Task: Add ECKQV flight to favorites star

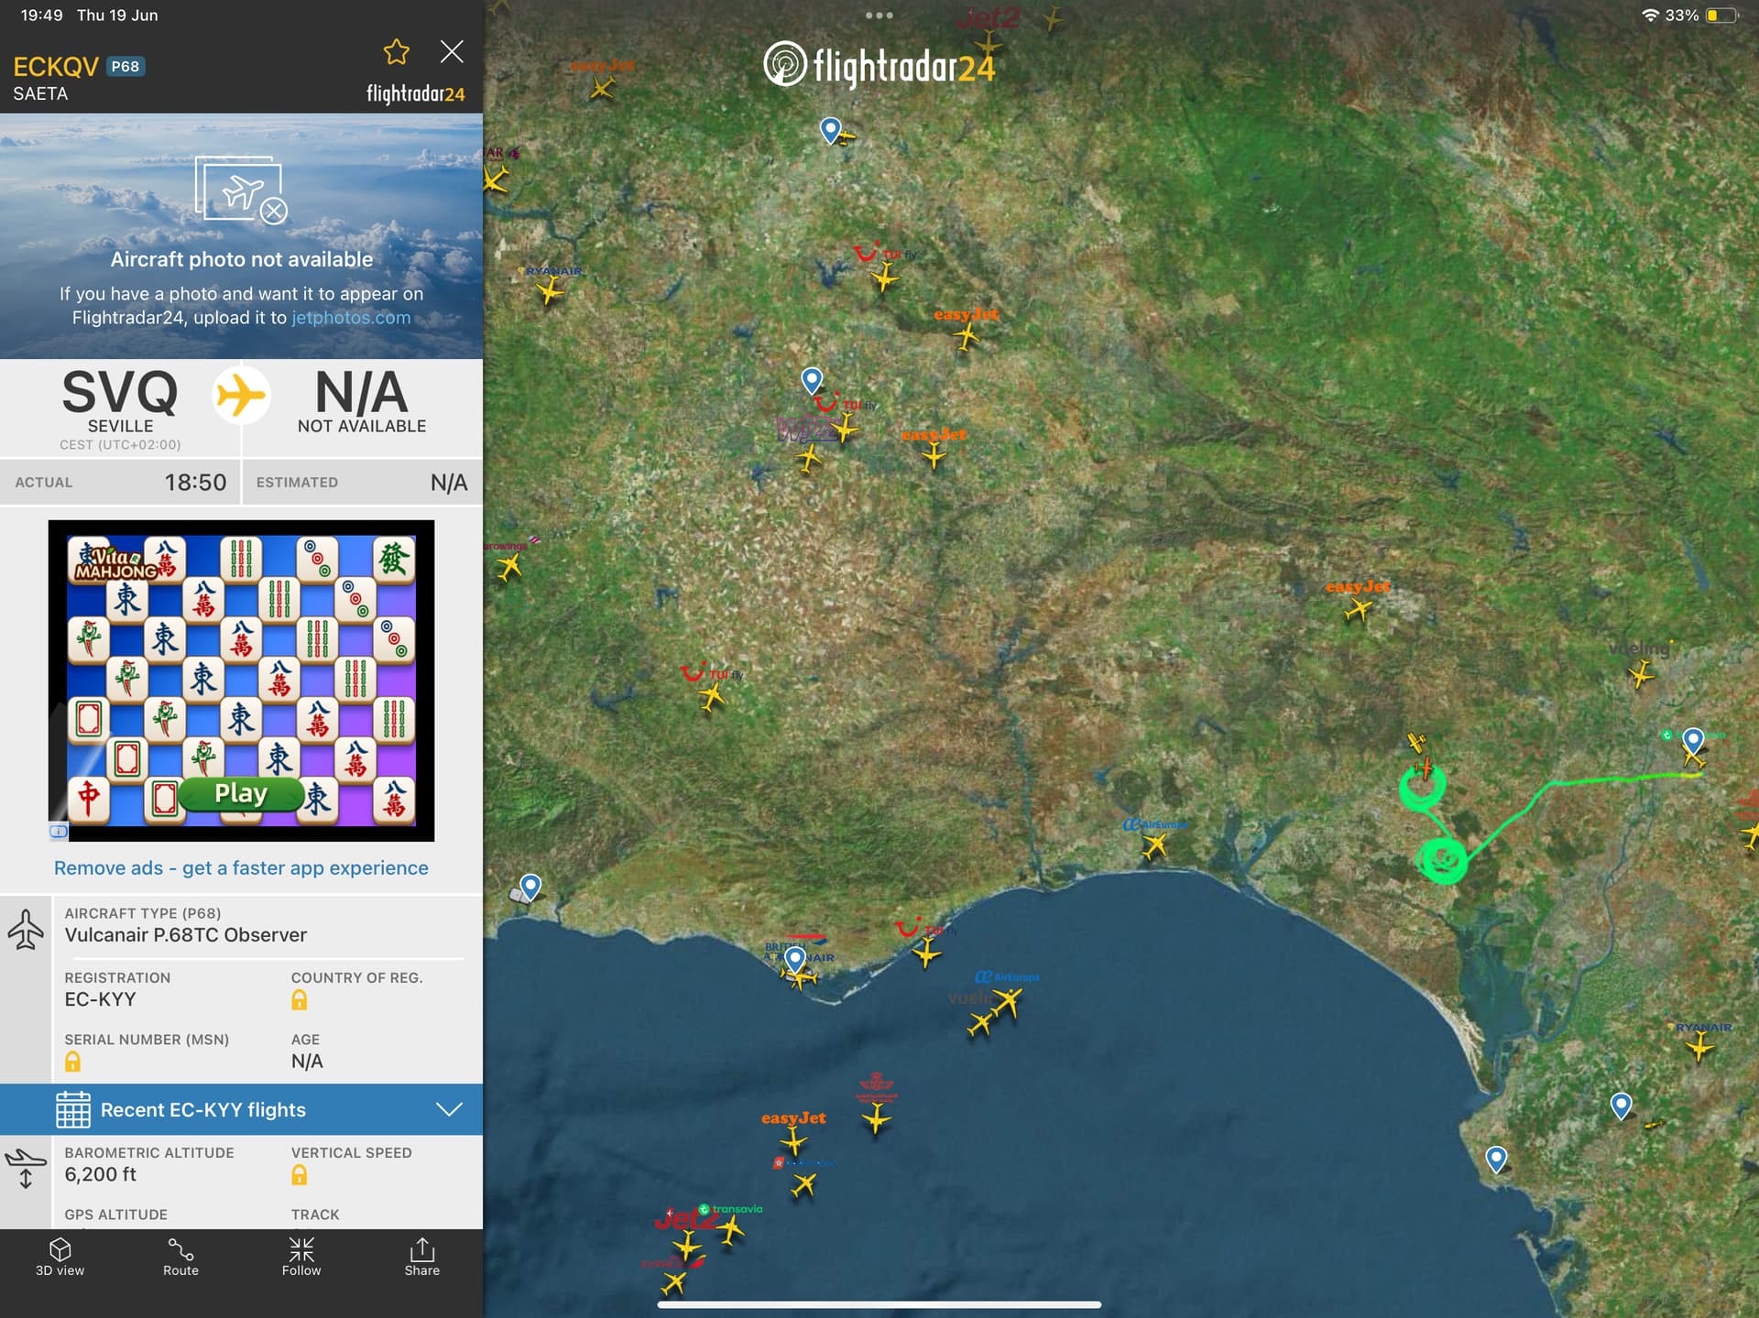Action: coord(396,52)
